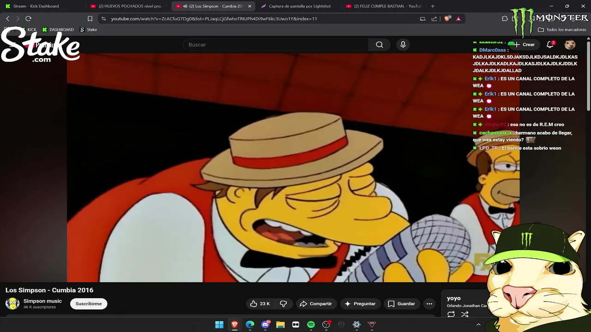Open the Preguntar AI button
This screenshot has width=591, height=332.
pos(360,303)
